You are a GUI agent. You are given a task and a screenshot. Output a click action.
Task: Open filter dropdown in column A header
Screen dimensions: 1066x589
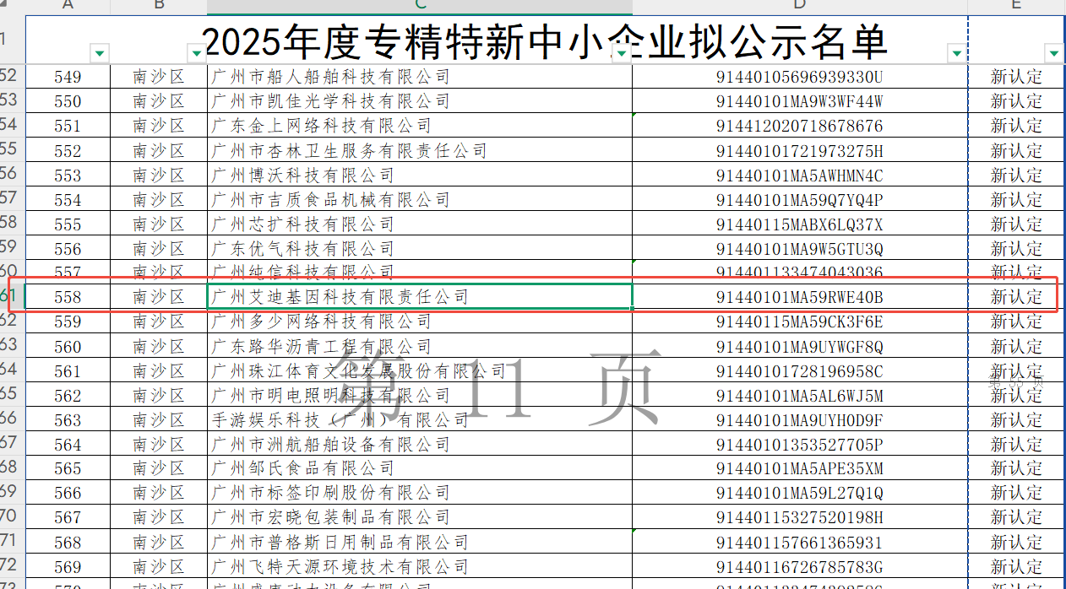point(100,54)
